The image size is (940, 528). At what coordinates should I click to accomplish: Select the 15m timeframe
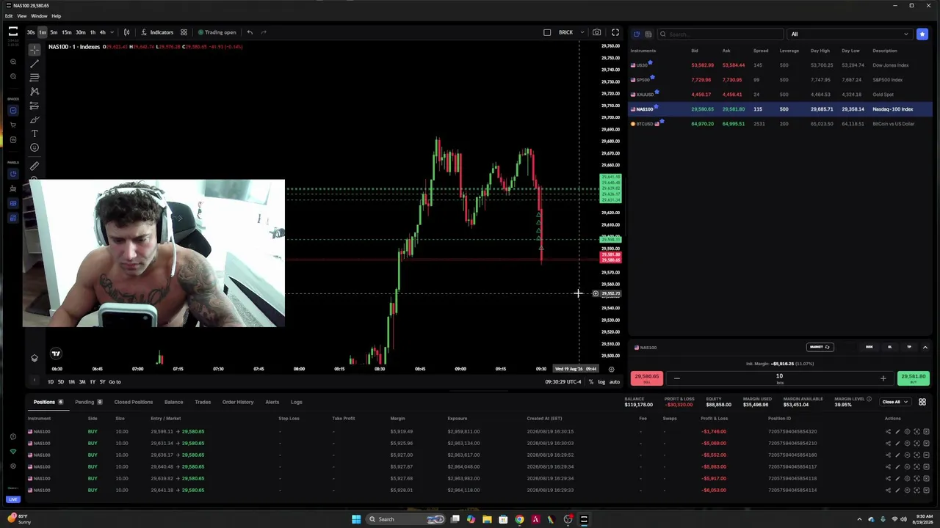pos(66,32)
